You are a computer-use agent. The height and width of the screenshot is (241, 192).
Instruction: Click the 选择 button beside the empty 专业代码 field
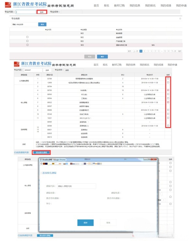[42, 12]
